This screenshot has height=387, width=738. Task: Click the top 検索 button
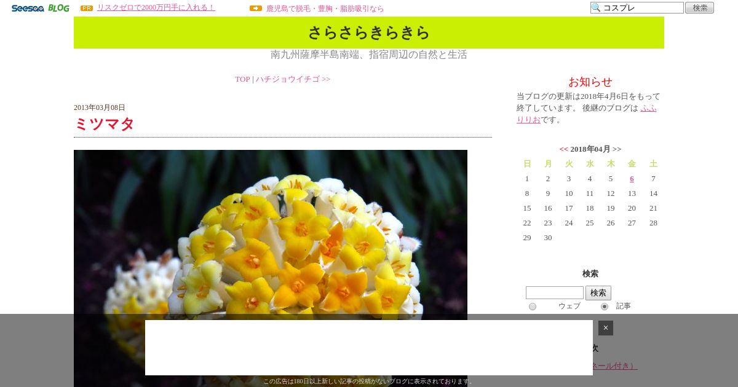coord(699,7)
